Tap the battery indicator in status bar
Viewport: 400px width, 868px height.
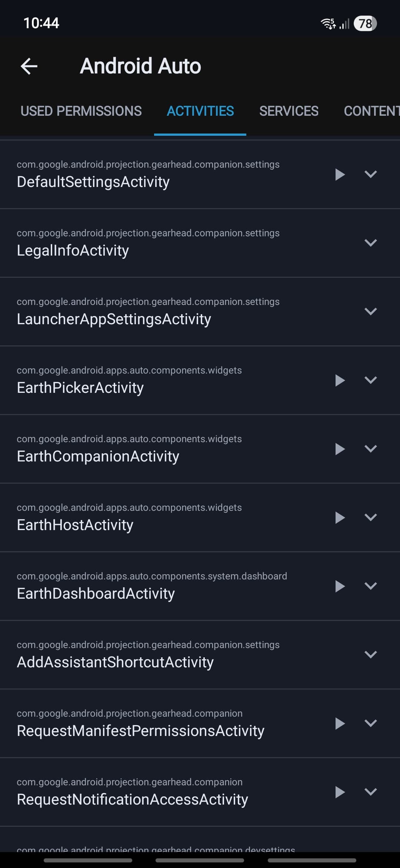[x=365, y=24]
